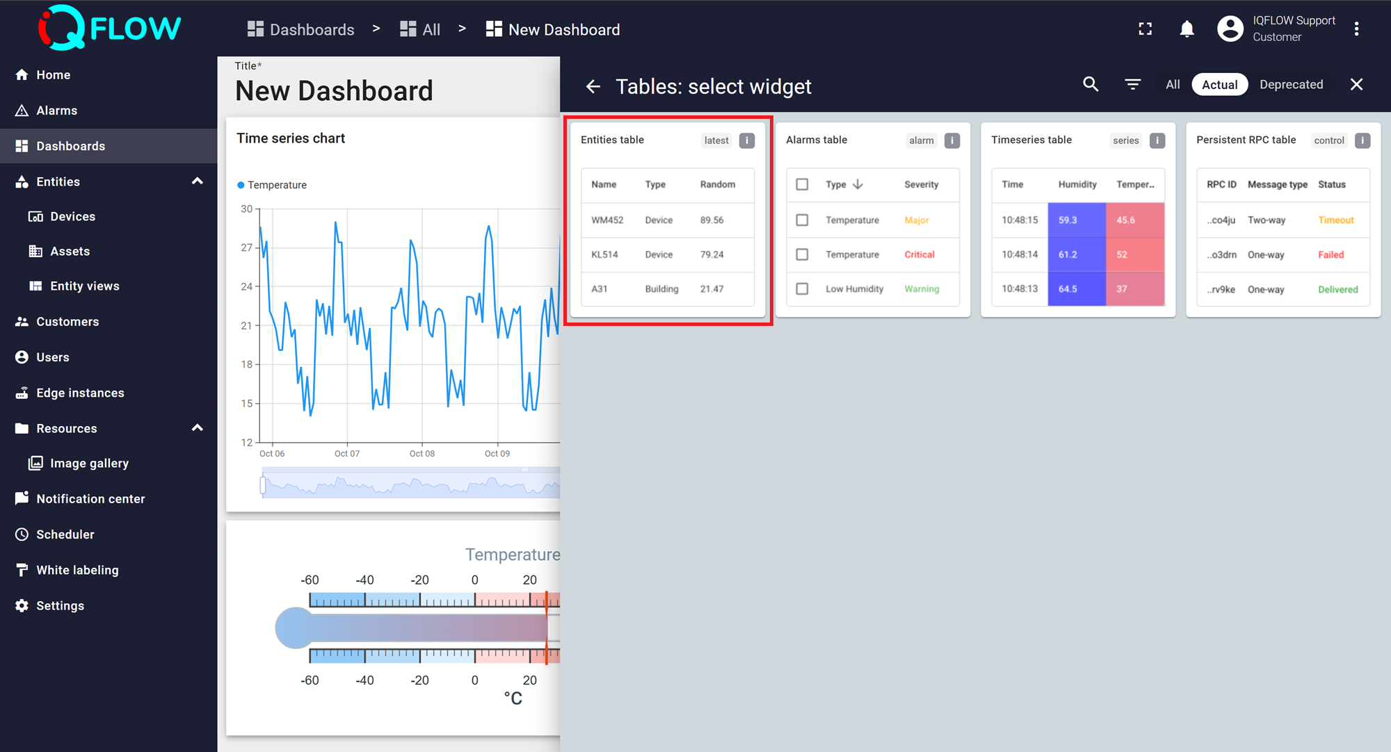
Task: Check the Alarms table header checkbox
Action: (x=802, y=184)
